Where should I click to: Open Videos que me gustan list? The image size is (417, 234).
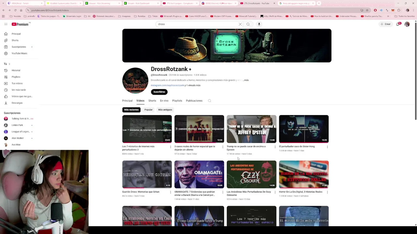point(22,96)
